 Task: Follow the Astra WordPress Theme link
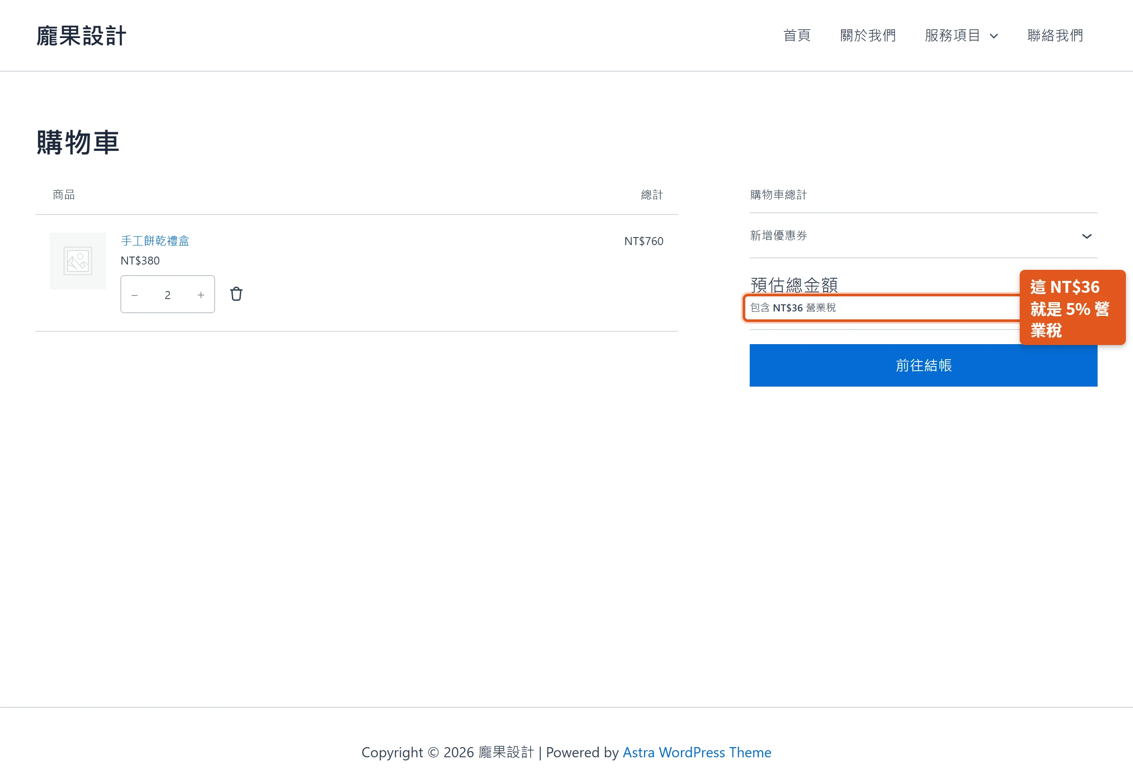pyautogui.click(x=697, y=752)
